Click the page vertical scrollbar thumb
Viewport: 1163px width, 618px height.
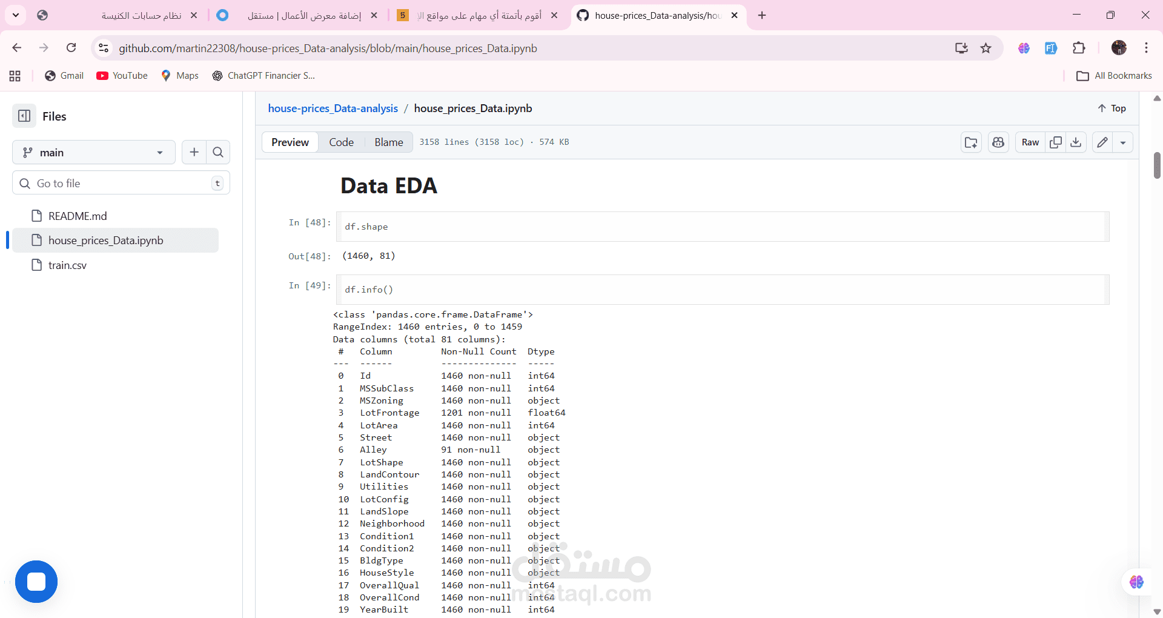[x=1157, y=165]
